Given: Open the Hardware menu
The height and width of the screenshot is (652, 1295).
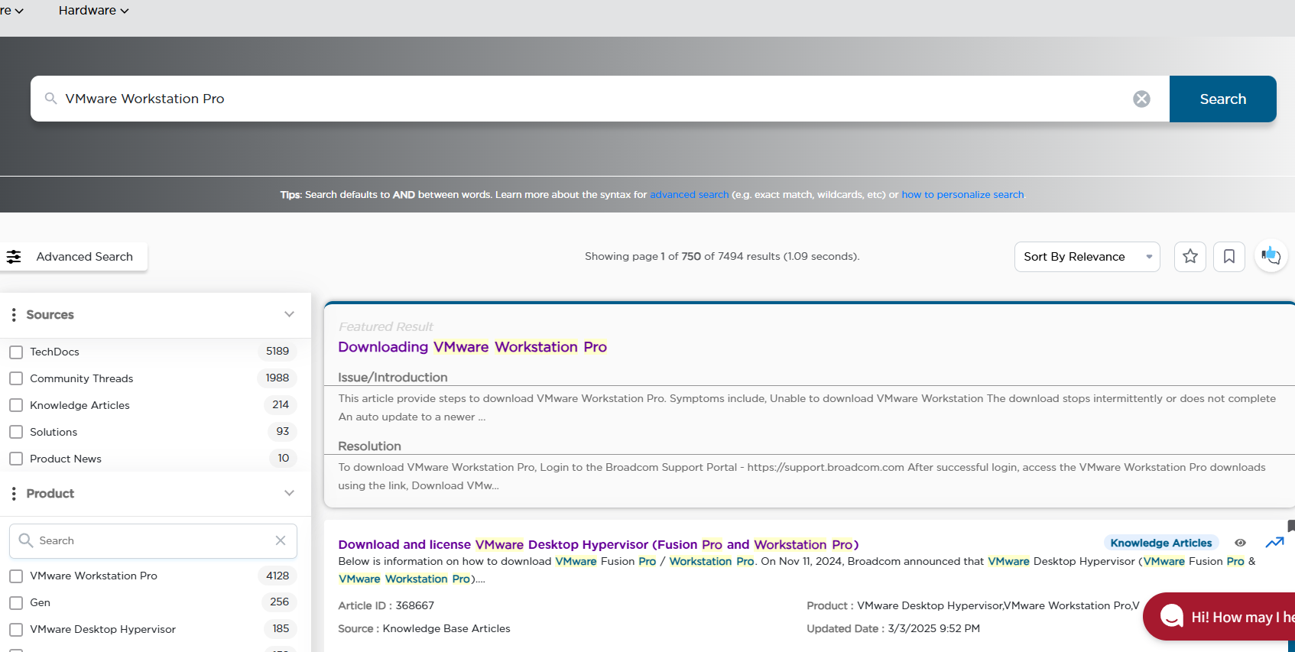Looking at the screenshot, I should tap(93, 11).
